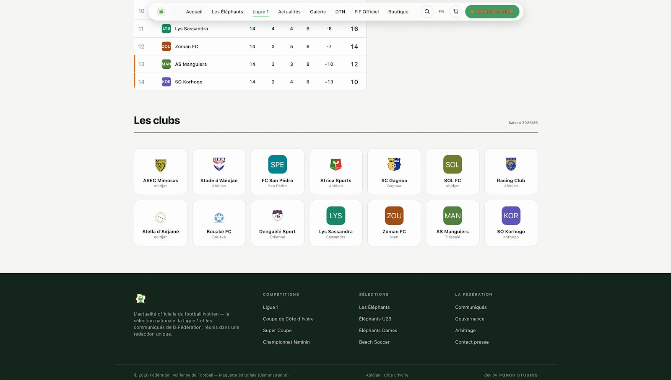Click the Africa Sports club name
The image size is (671, 380).
tap(336, 181)
